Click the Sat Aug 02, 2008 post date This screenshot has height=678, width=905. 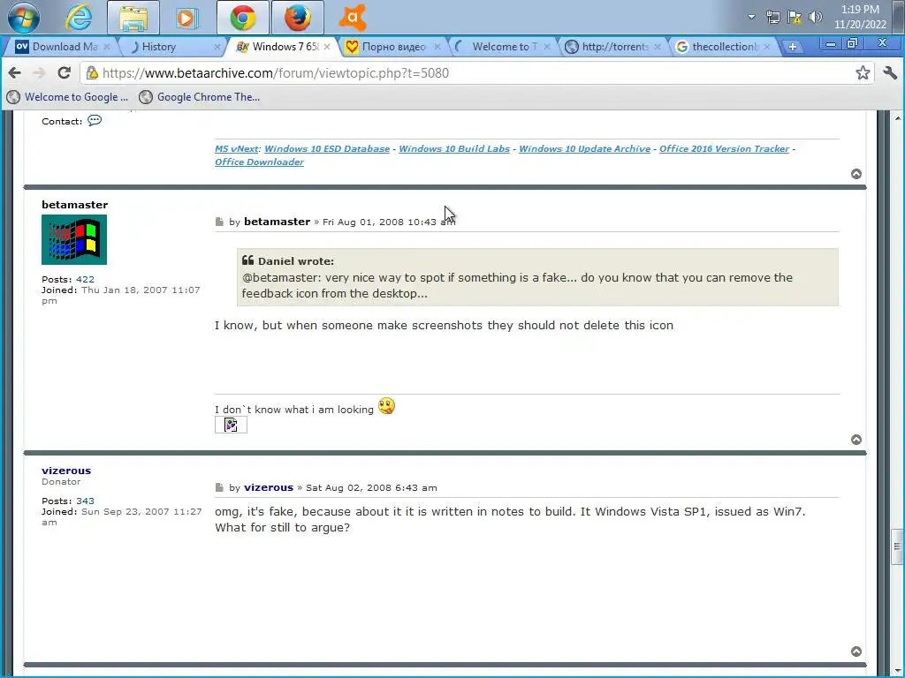371,487
